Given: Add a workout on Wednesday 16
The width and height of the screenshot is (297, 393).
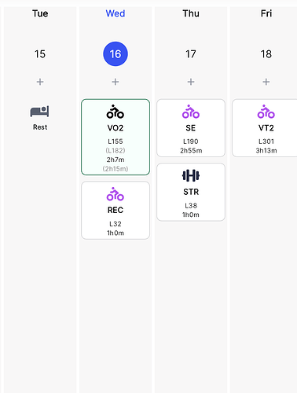Looking at the screenshot, I should pyautogui.click(x=115, y=82).
